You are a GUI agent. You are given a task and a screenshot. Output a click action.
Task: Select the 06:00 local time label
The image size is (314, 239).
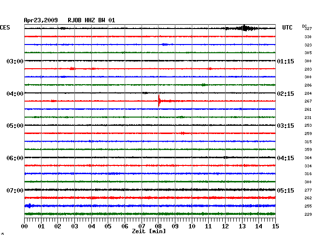pyautogui.click(x=15, y=158)
